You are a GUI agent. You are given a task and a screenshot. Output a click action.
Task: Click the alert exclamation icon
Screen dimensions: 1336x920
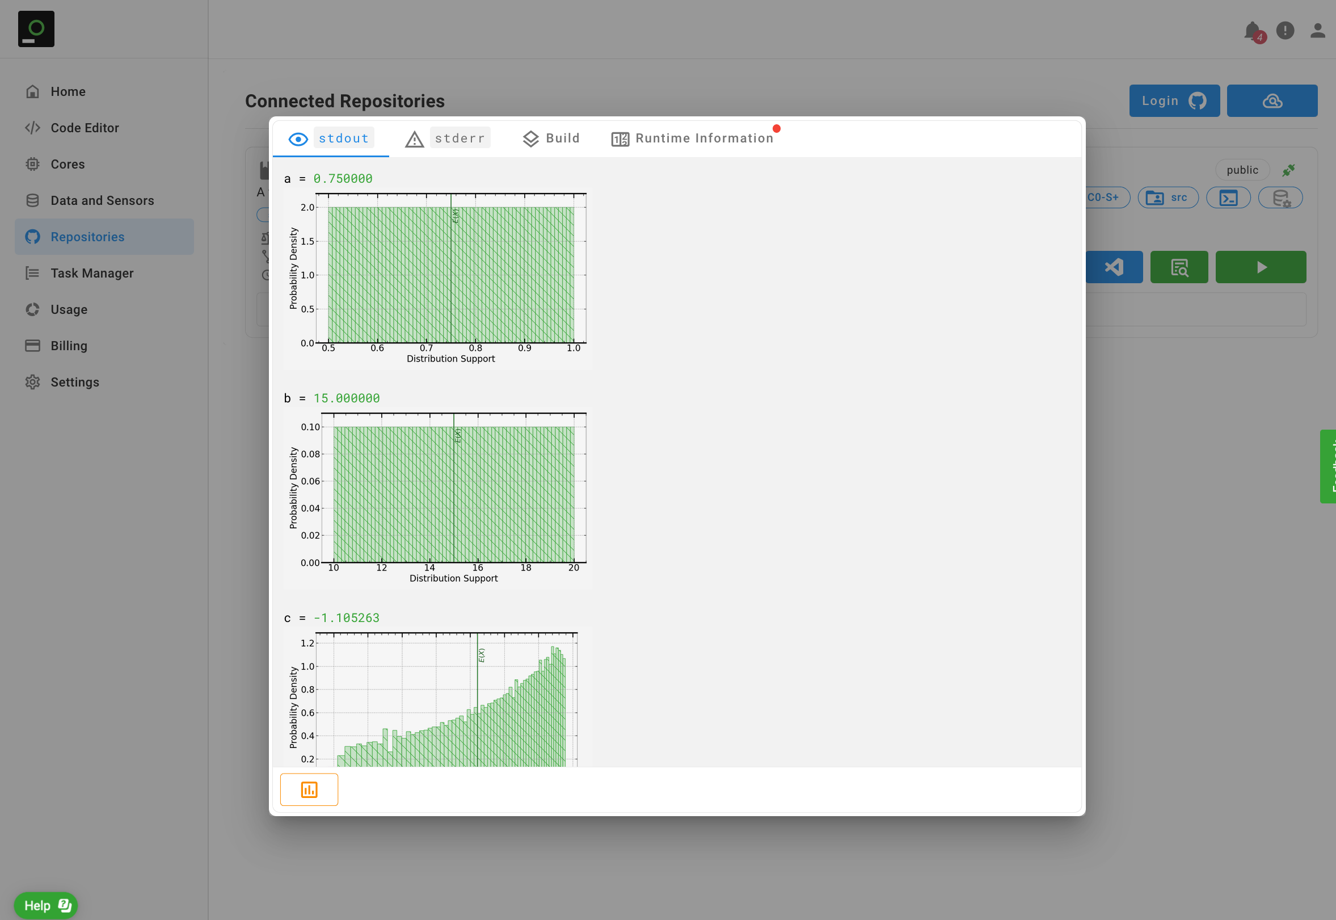click(x=1285, y=31)
